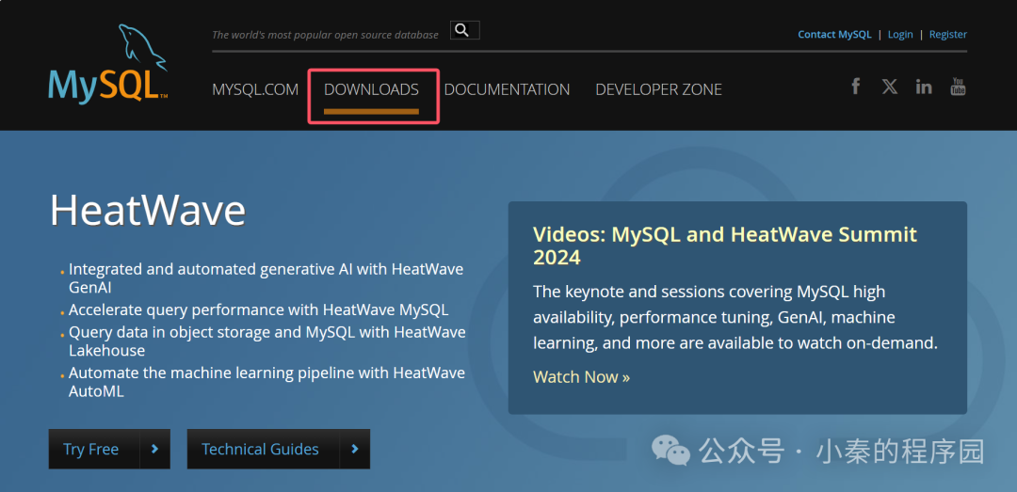Open the YouTube social icon
Viewport: 1017px width, 492px height.
click(x=958, y=87)
